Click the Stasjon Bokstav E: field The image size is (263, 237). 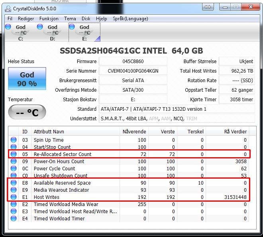click(x=133, y=100)
